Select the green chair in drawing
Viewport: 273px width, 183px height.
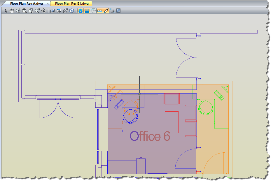click(205, 108)
